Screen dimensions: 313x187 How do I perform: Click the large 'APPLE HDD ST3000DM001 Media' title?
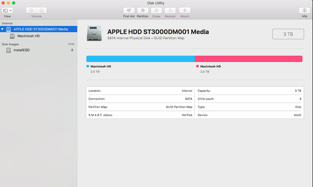click(x=158, y=32)
